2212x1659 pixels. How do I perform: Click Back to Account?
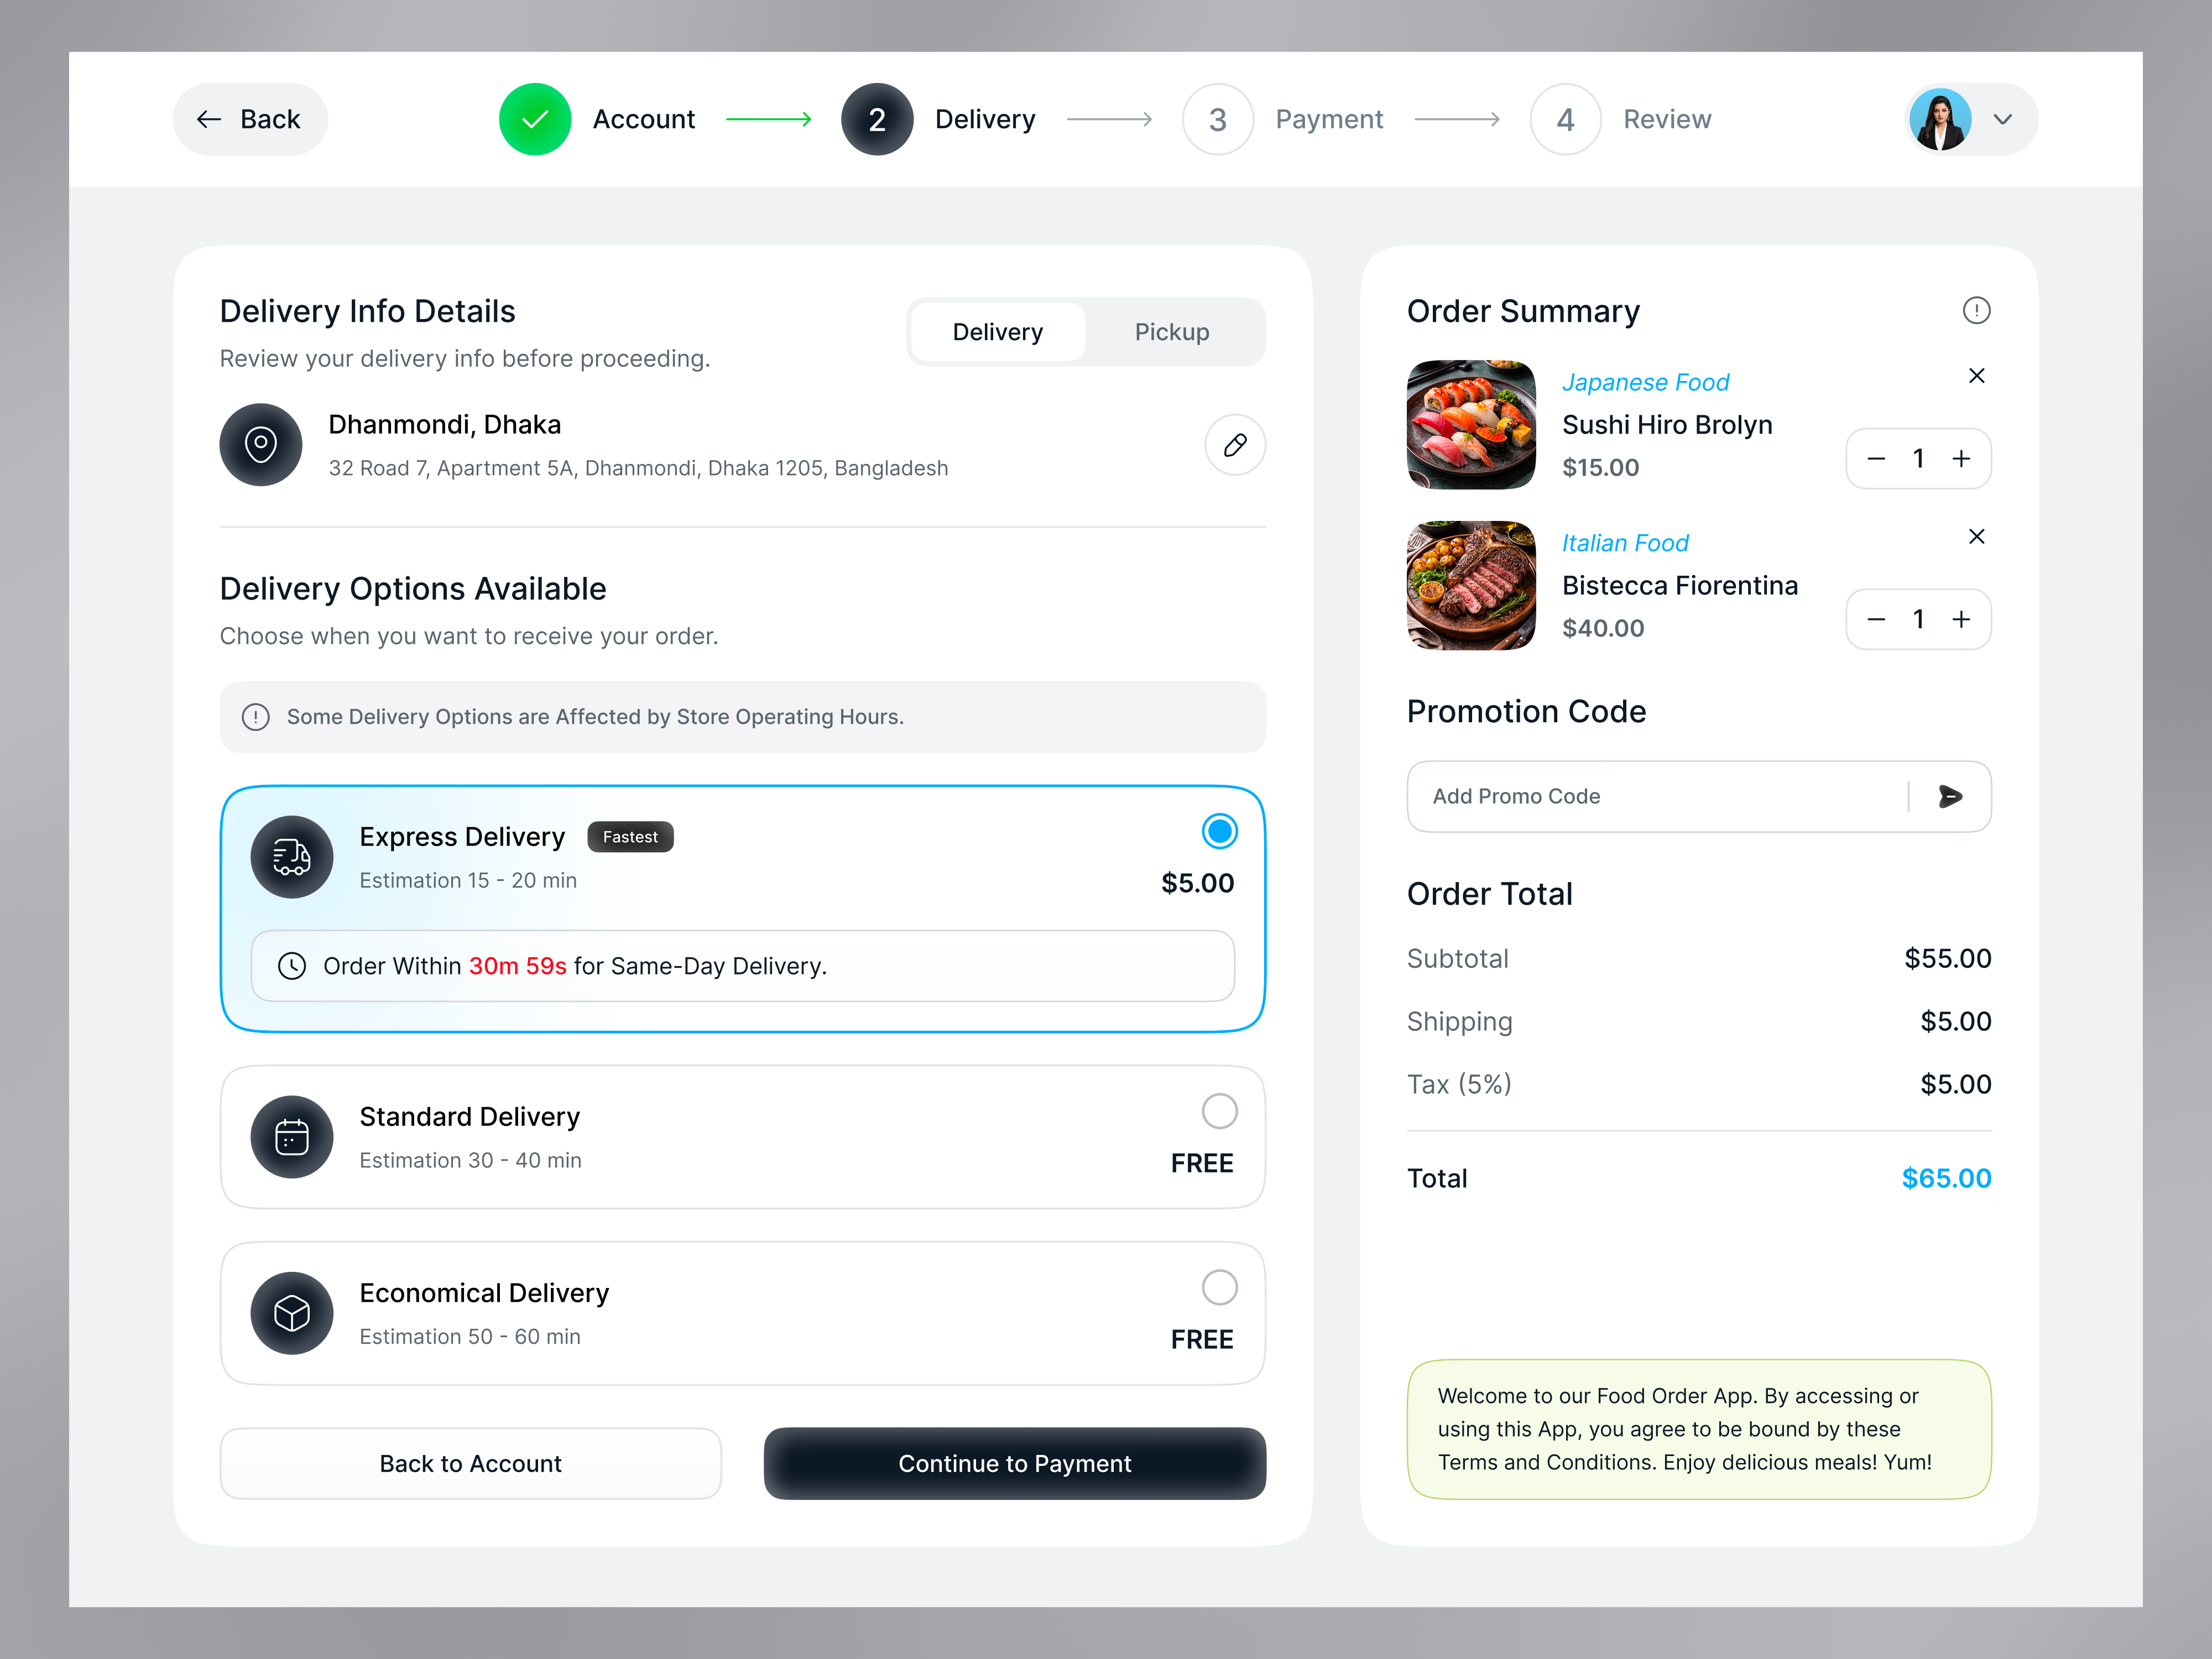(x=470, y=1463)
